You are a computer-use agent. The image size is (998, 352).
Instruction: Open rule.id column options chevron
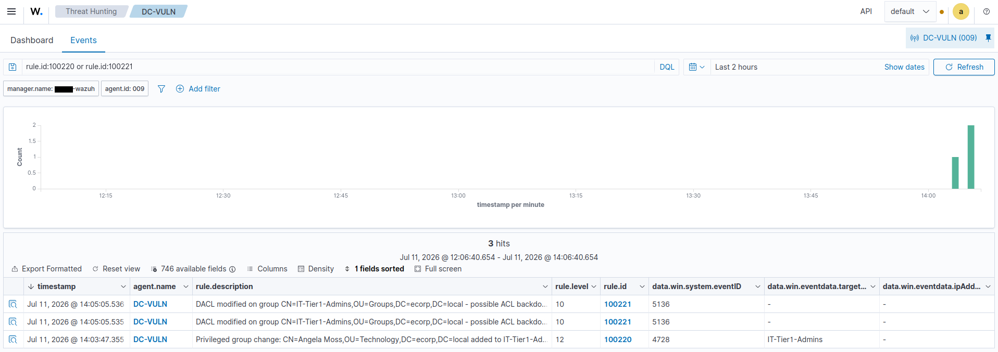[x=642, y=286]
